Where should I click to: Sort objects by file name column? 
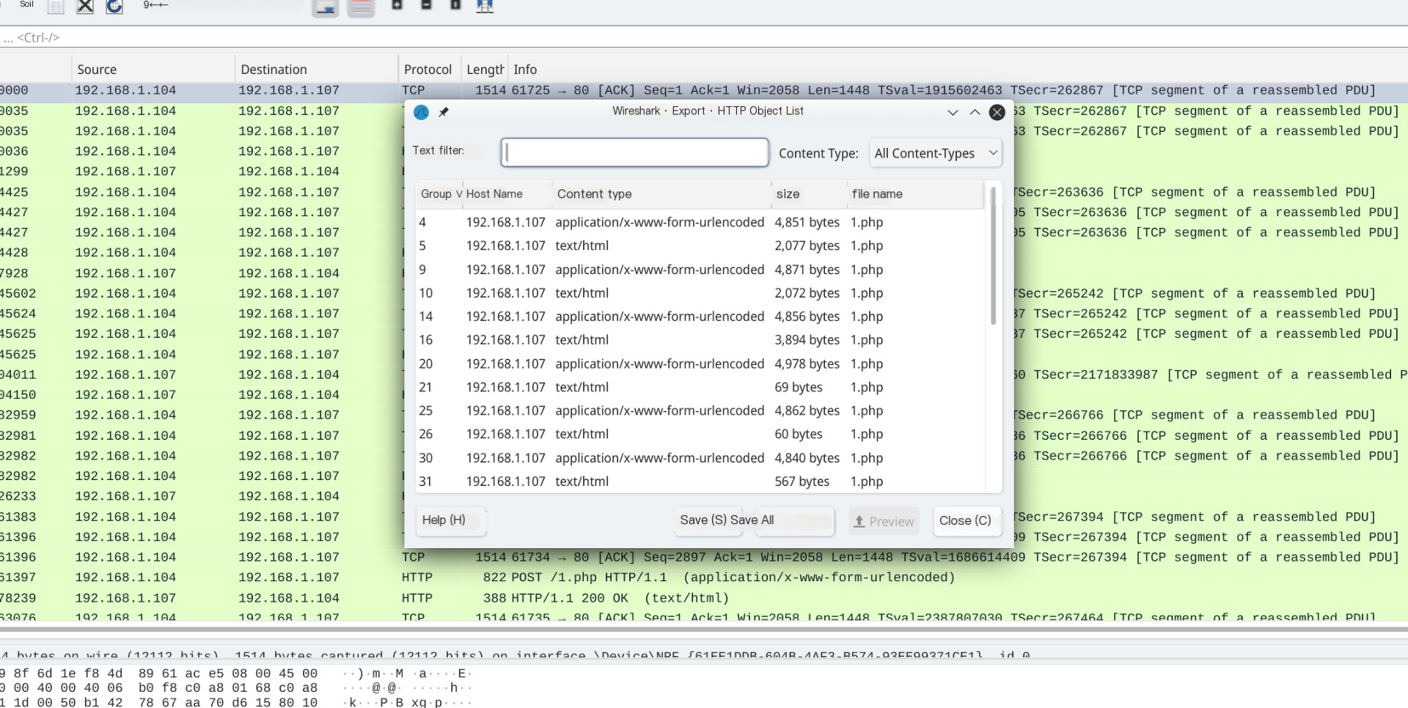[x=915, y=194]
